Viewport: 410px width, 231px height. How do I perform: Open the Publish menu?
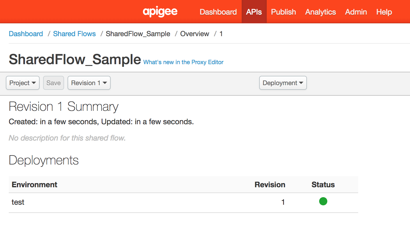click(x=283, y=12)
